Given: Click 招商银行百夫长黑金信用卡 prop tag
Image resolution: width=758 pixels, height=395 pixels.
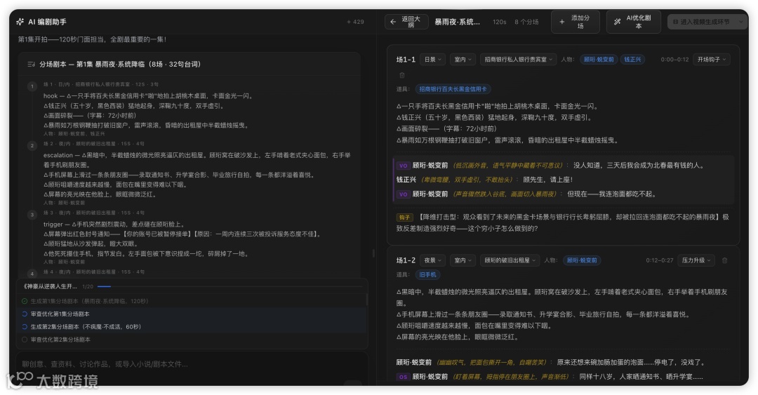Looking at the screenshot, I should pyautogui.click(x=453, y=89).
